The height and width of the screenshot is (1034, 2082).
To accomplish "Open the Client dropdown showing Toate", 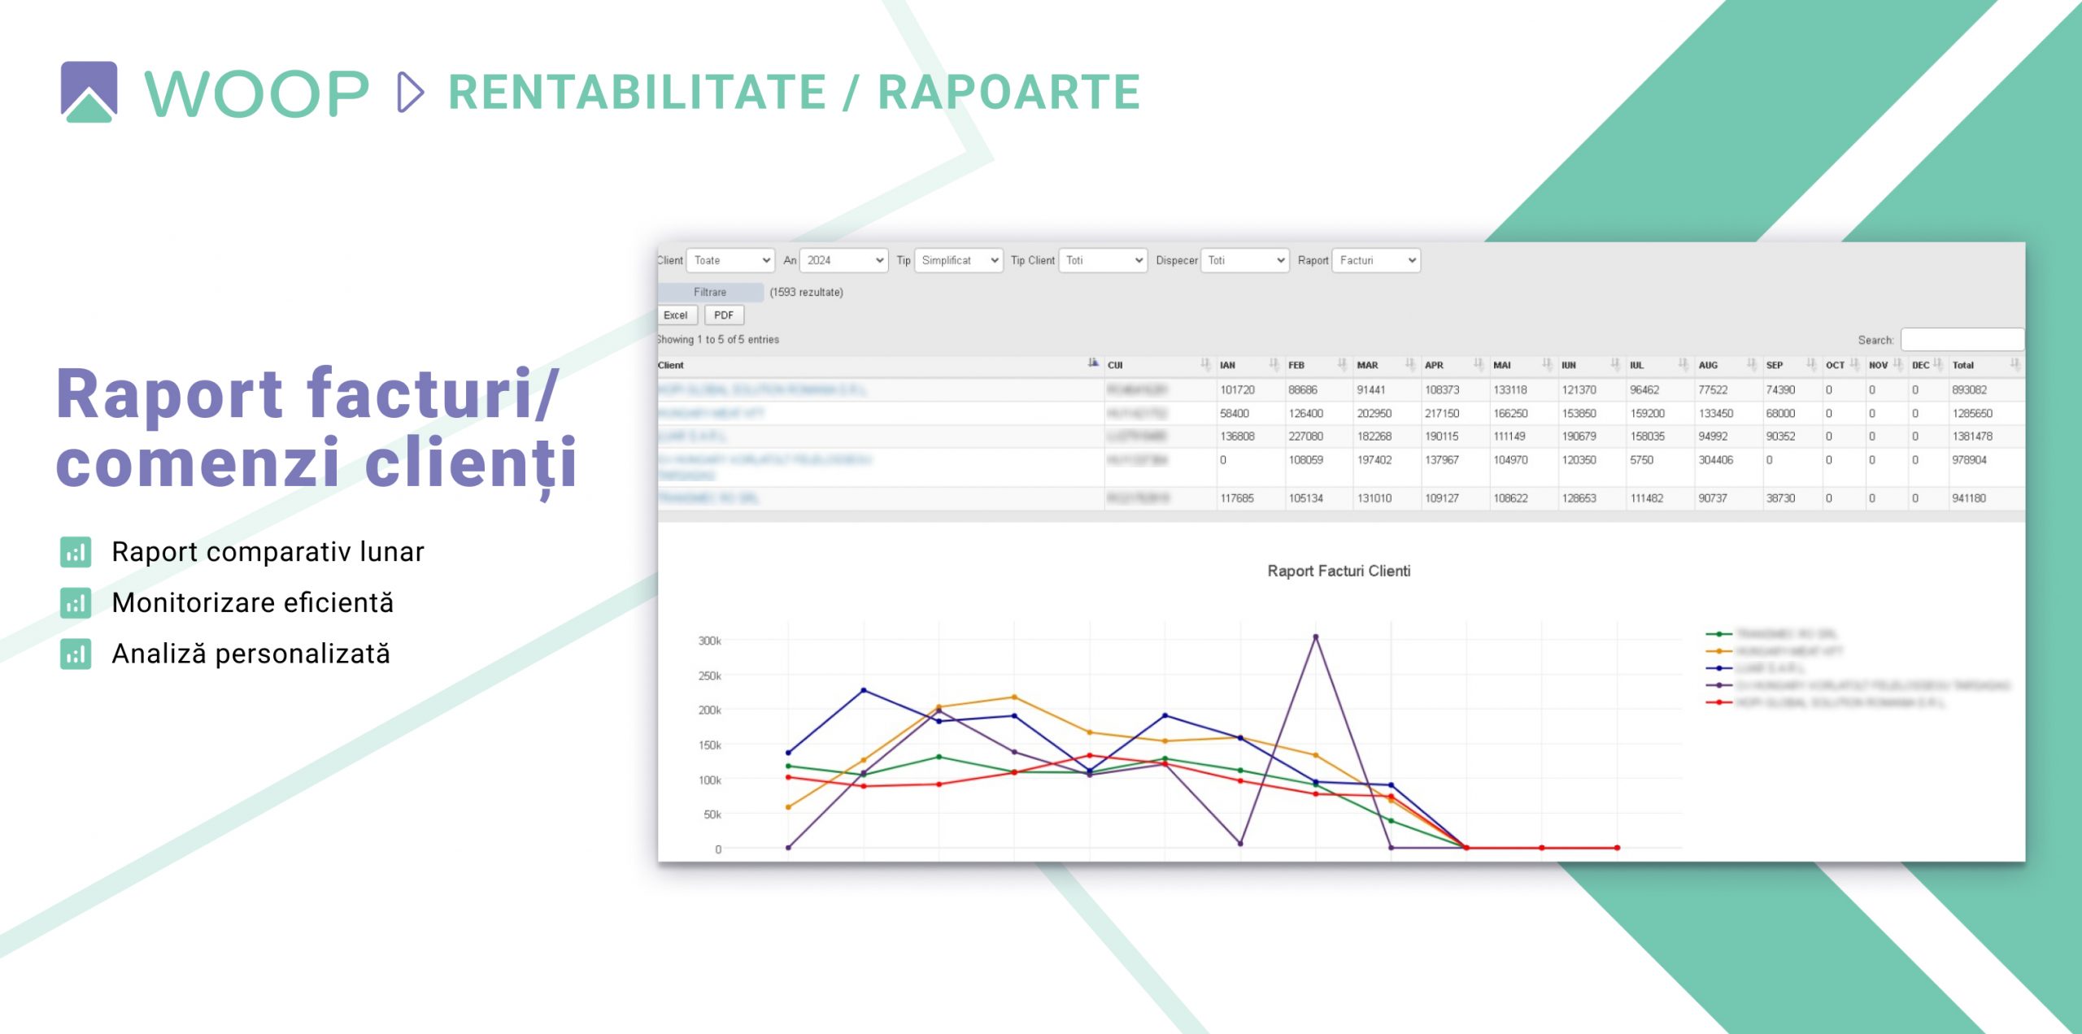I will click(x=730, y=260).
